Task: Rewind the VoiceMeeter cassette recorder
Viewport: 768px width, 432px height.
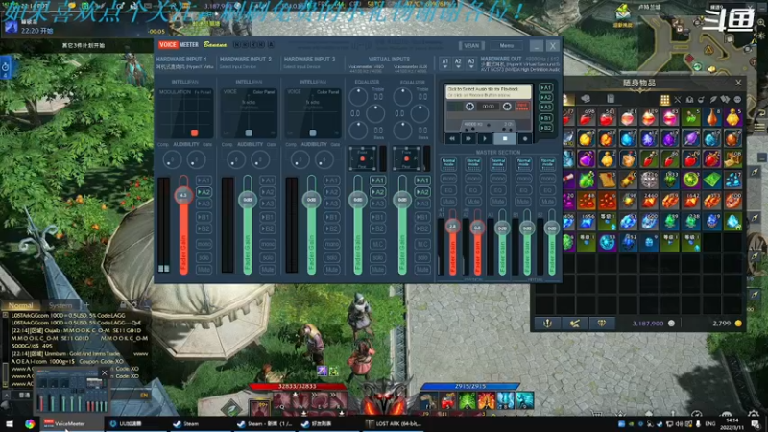Action: [452, 138]
